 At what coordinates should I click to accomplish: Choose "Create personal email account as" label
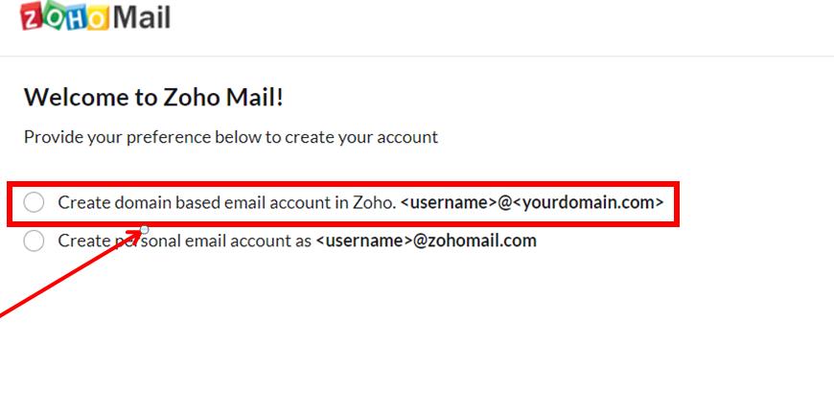[x=185, y=241]
